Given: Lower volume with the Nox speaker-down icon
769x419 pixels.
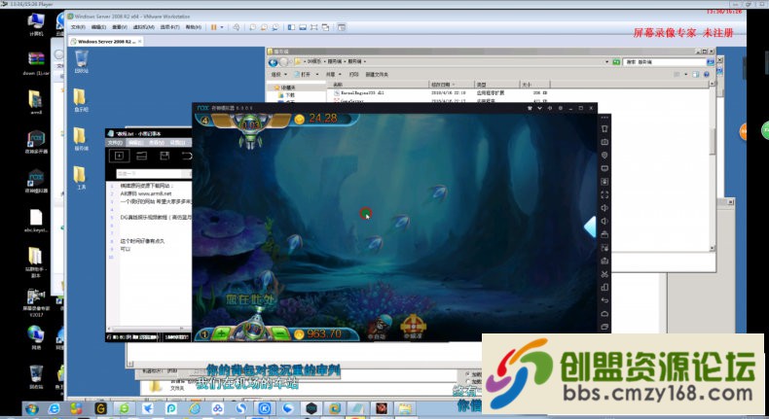Looking at the screenshot, I should pos(604,222).
